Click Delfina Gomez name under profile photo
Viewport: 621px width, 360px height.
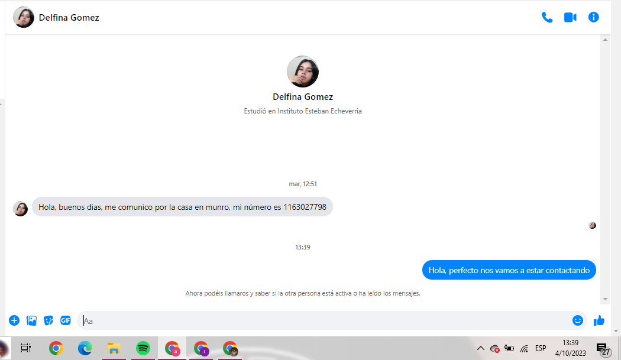(x=303, y=96)
